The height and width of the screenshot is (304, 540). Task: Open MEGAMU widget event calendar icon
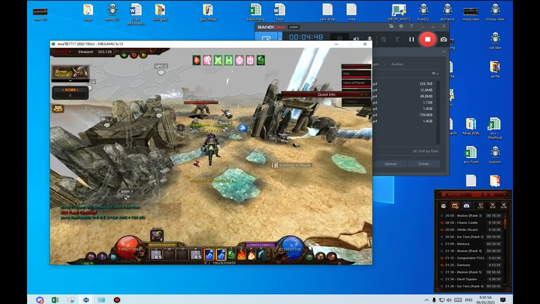point(455,206)
